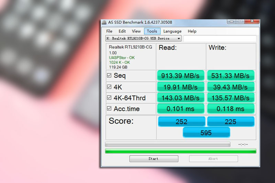Image resolution: width=275 pixels, height=183 pixels.
Task: Click the read access time 0.101 ms
Action: pos(181,109)
